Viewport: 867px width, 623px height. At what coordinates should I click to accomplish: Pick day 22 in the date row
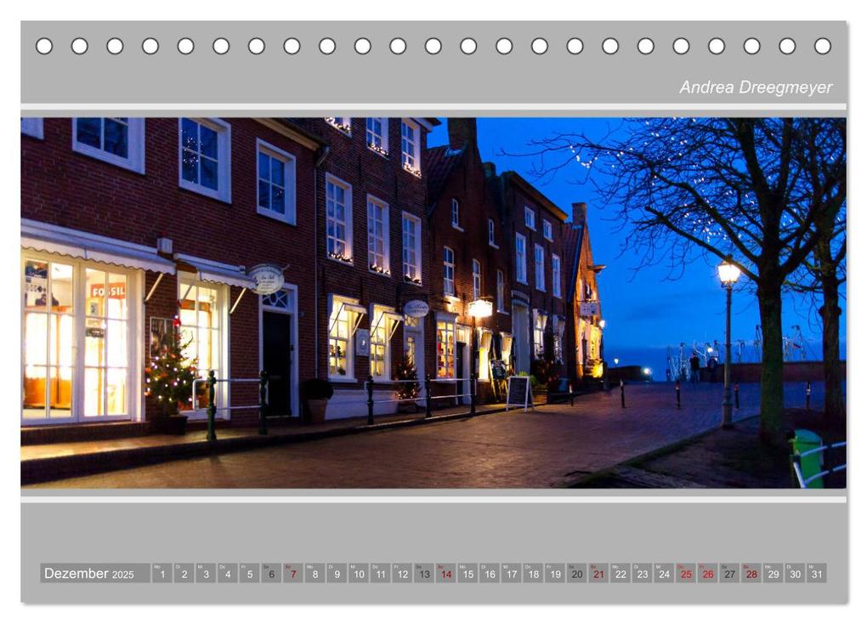tap(621, 573)
